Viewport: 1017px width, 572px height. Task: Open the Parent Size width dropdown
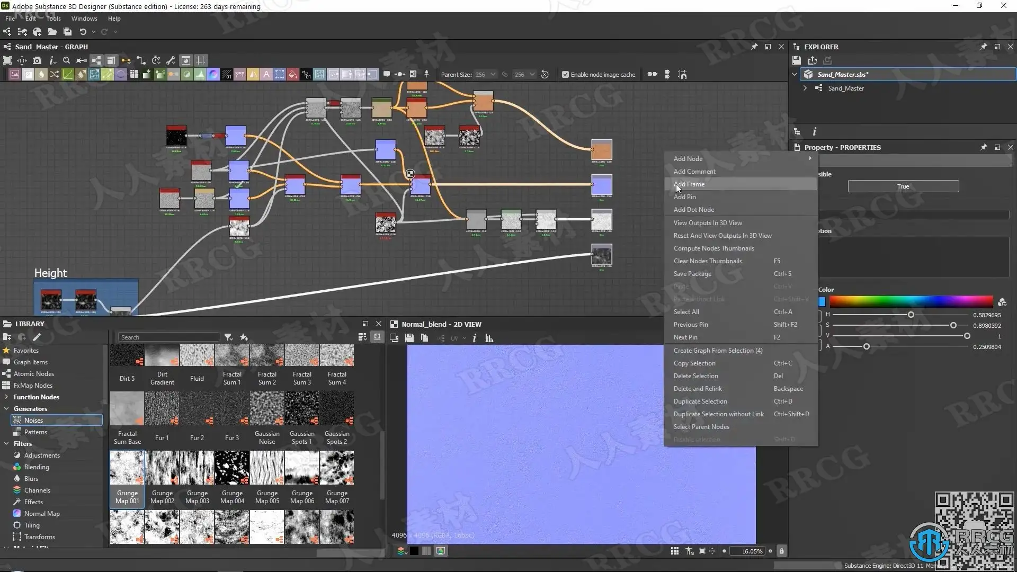(x=493, y=75)
